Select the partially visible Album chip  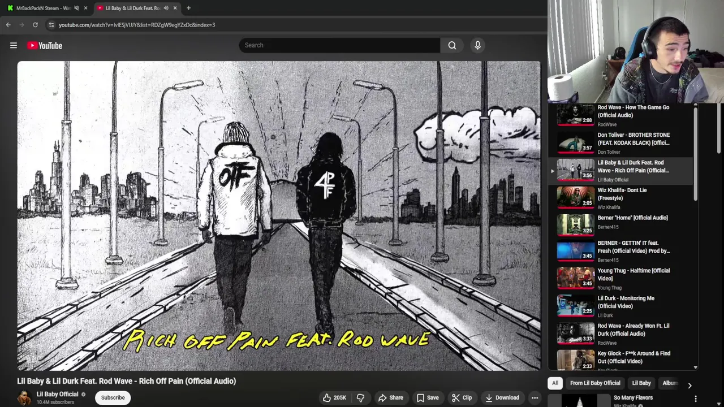coord(669,383)
